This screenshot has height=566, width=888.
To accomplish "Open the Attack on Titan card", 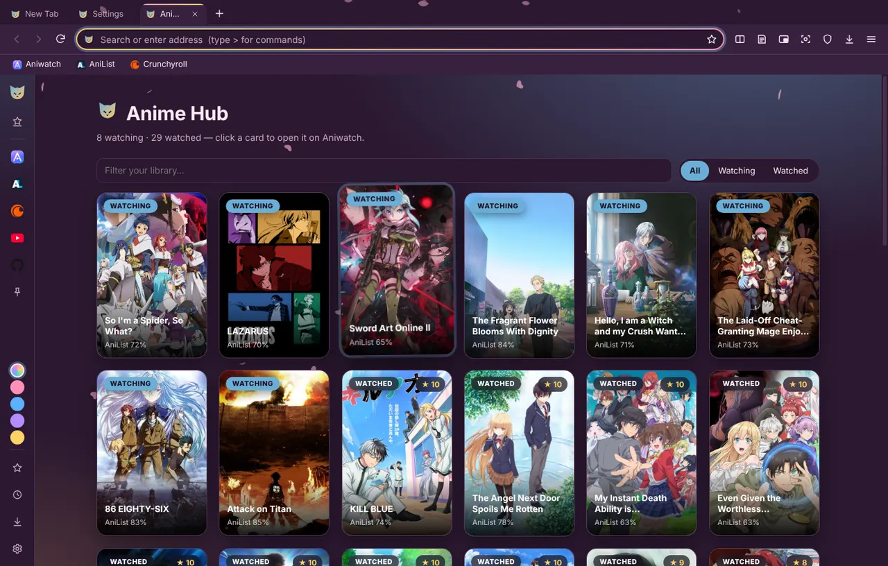I will pyautogui.click(x=274, y=453).
